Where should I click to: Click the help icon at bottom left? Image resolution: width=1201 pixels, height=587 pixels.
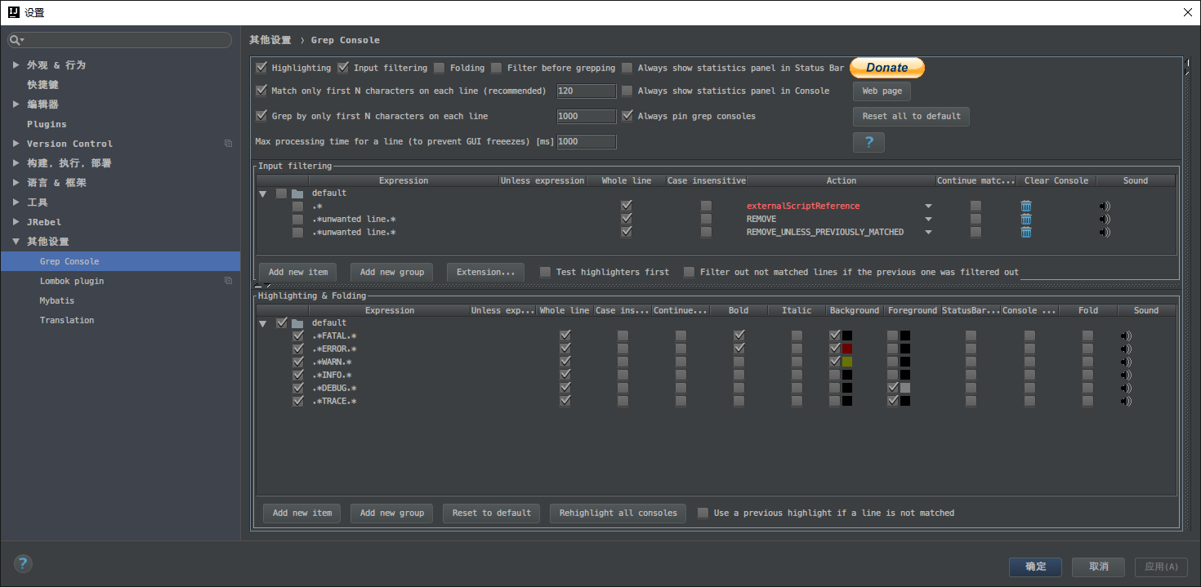23,563
